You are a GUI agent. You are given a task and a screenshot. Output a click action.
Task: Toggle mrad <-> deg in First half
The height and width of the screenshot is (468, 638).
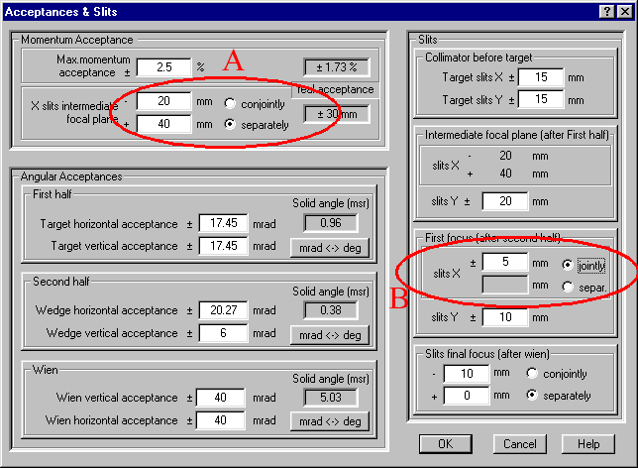(x=329, y=247)
